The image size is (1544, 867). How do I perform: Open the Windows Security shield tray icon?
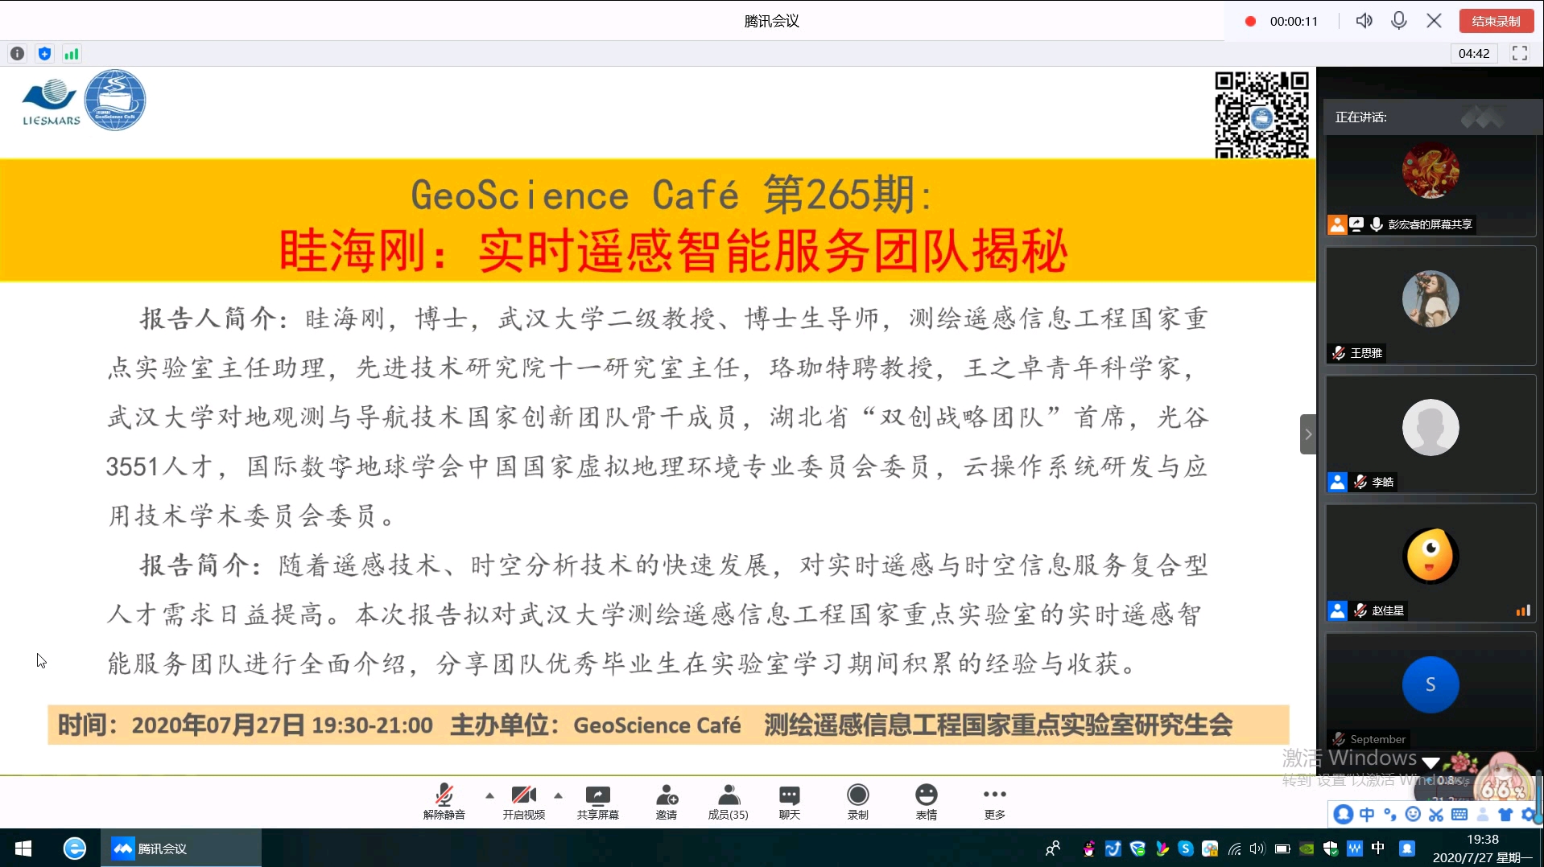click(x=1331, y=849)
